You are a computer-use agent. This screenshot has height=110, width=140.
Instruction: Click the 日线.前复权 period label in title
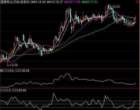21,2
